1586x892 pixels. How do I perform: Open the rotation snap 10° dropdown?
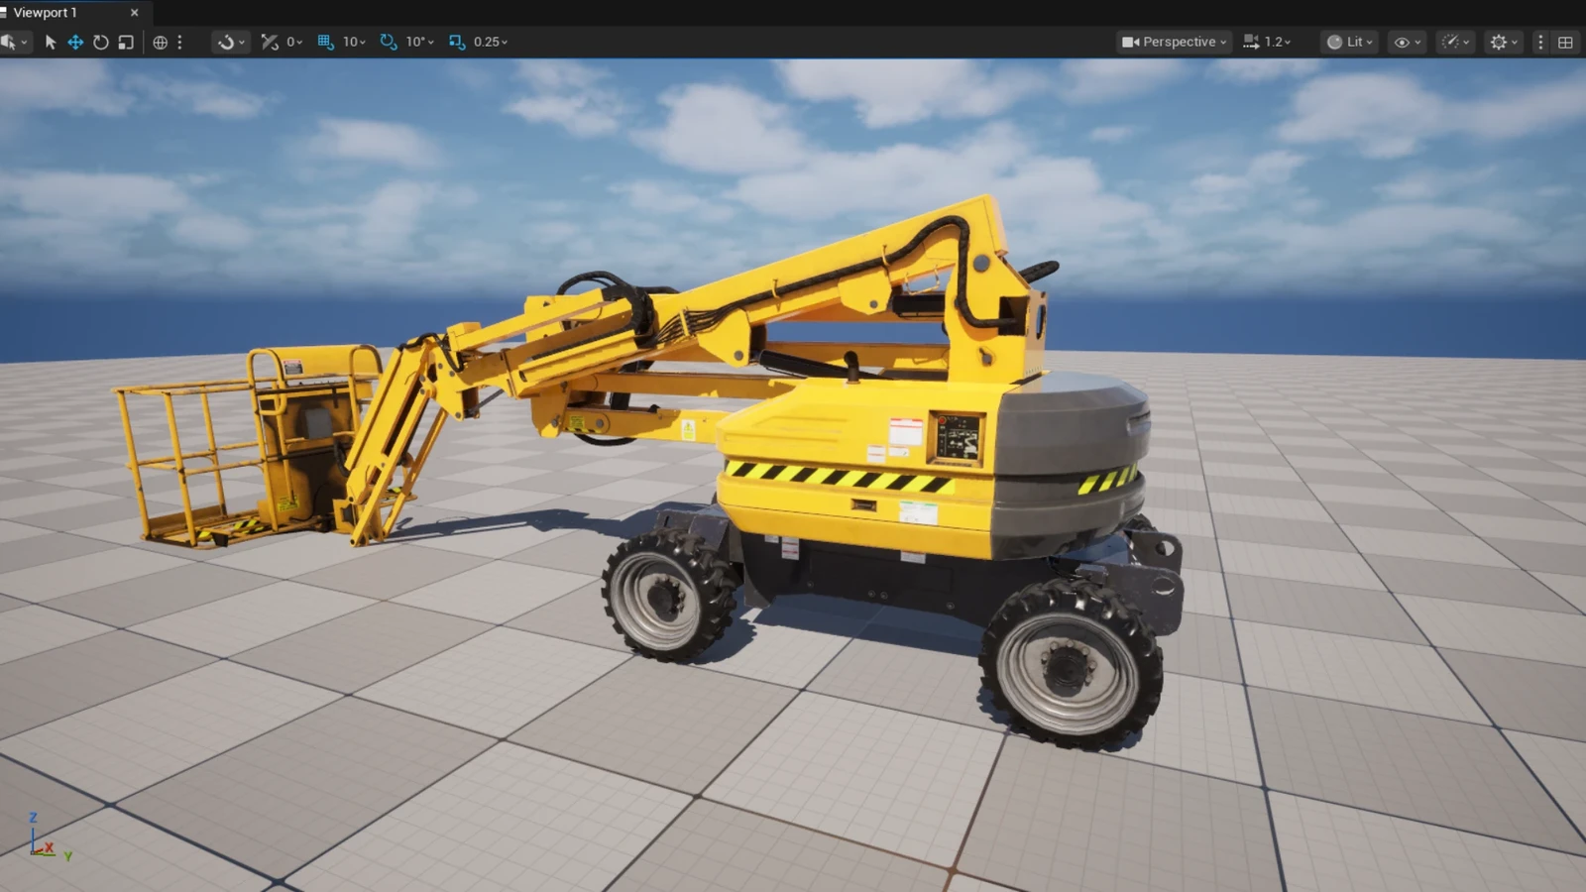(x=419, y=42)
